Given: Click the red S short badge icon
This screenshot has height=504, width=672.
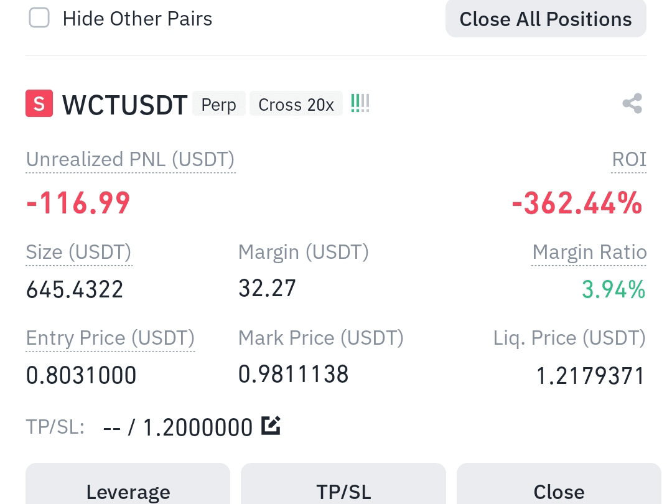Looking at the screenshot, I should tap(39, 103).
